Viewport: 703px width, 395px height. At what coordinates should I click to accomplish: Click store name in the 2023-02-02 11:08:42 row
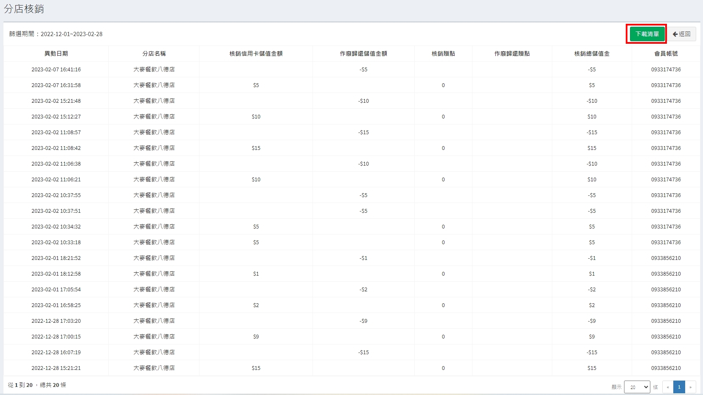click(154, 148)
